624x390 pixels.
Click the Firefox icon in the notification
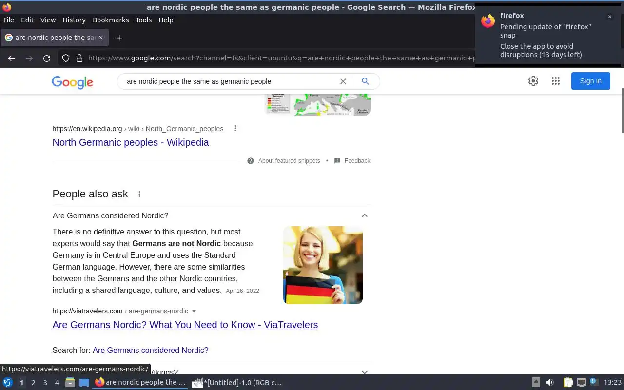[x=488, y=21]
